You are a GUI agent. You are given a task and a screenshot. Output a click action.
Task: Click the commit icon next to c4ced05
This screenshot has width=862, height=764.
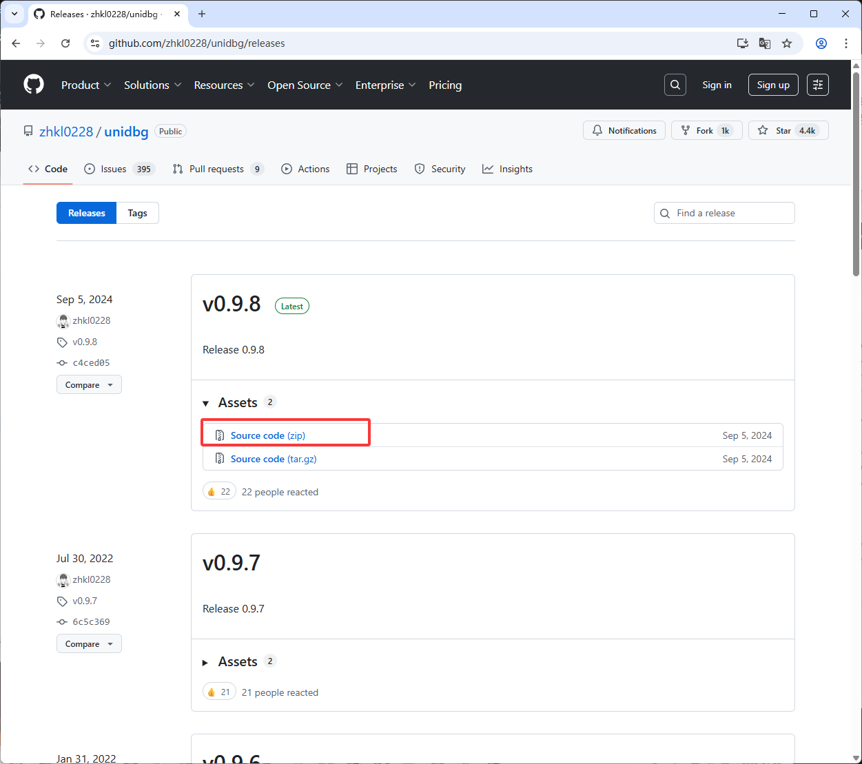62,363
